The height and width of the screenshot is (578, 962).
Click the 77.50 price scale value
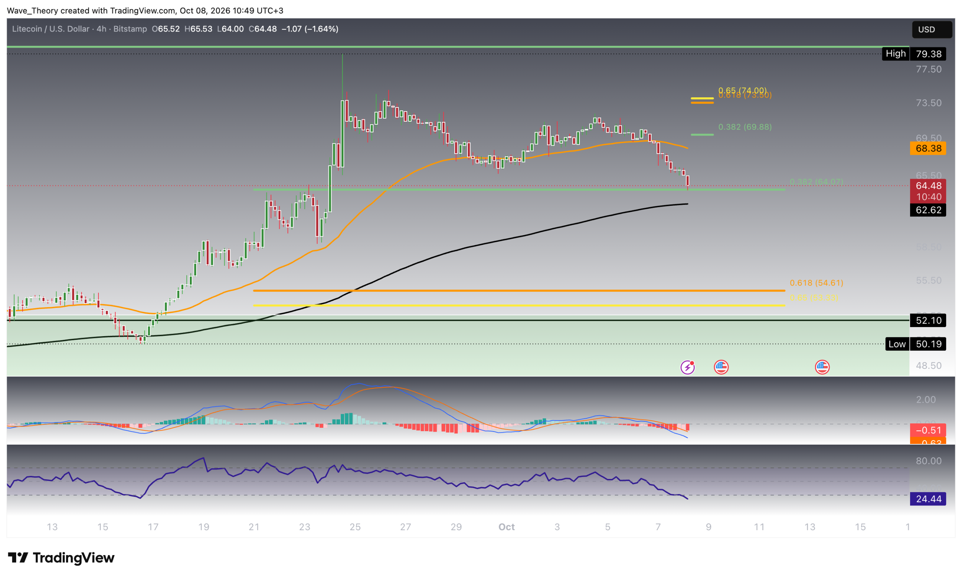click(929, 69)
